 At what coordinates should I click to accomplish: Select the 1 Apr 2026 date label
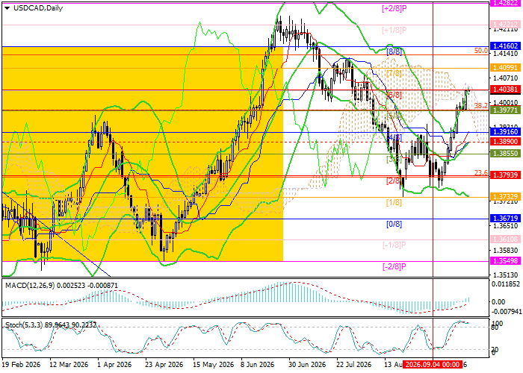coord(114,365)
